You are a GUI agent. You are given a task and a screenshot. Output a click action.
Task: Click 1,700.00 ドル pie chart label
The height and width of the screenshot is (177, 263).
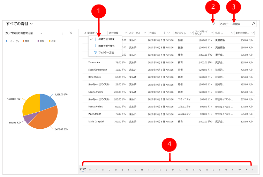pyautogui.click(x=14, y=99)
